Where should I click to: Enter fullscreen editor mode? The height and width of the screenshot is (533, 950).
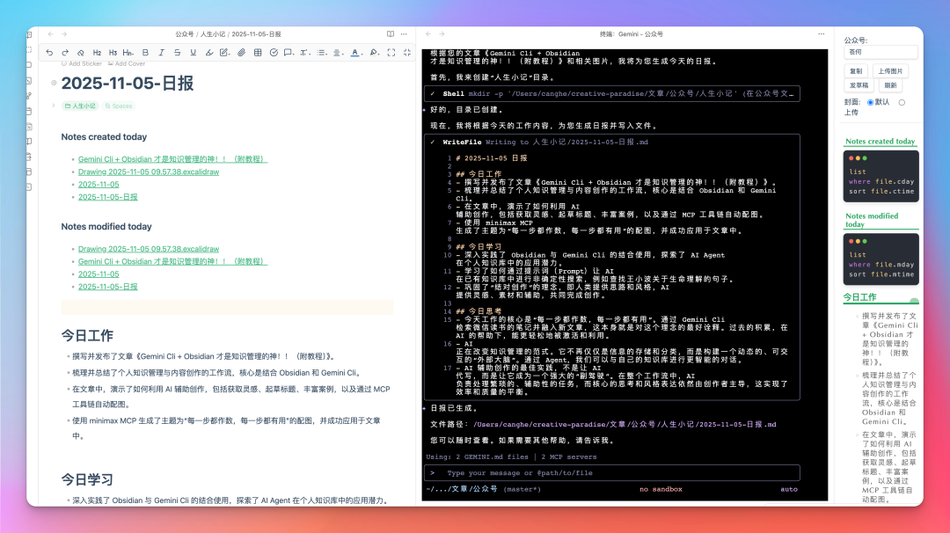point(391,53)
